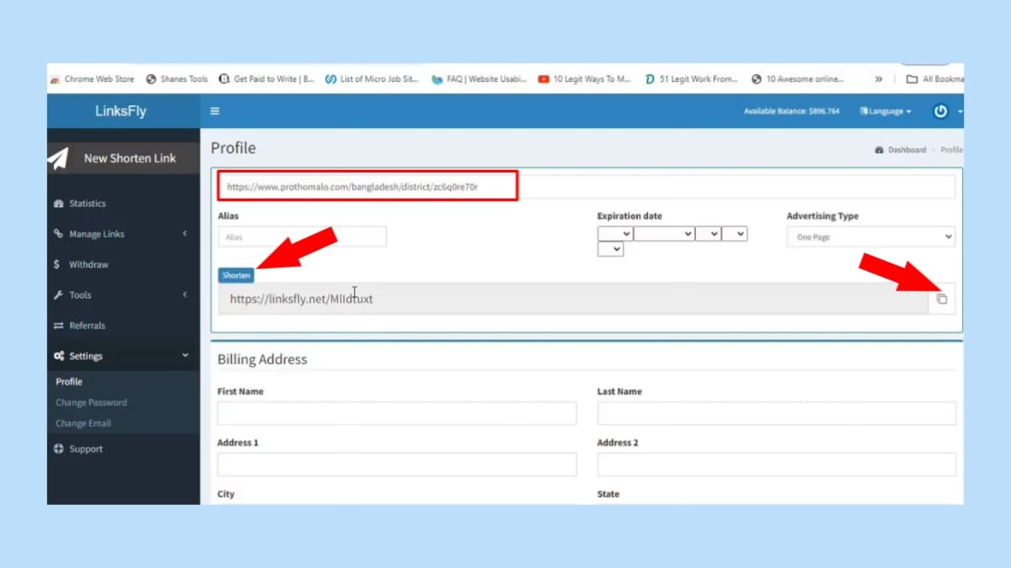Open Referrals in the sidebar
The height and width of the screenshot is (568, 1011).
[x=87, y=326]
